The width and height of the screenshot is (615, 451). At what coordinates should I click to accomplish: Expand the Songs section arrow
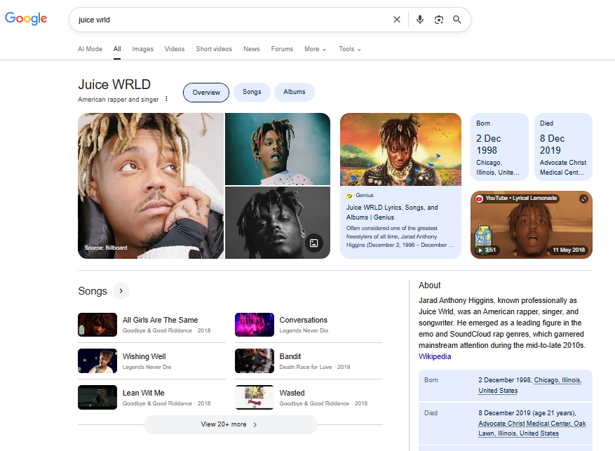(121, 291)
